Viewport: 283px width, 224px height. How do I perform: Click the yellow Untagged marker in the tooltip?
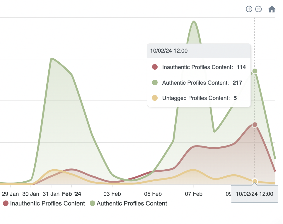154,98
